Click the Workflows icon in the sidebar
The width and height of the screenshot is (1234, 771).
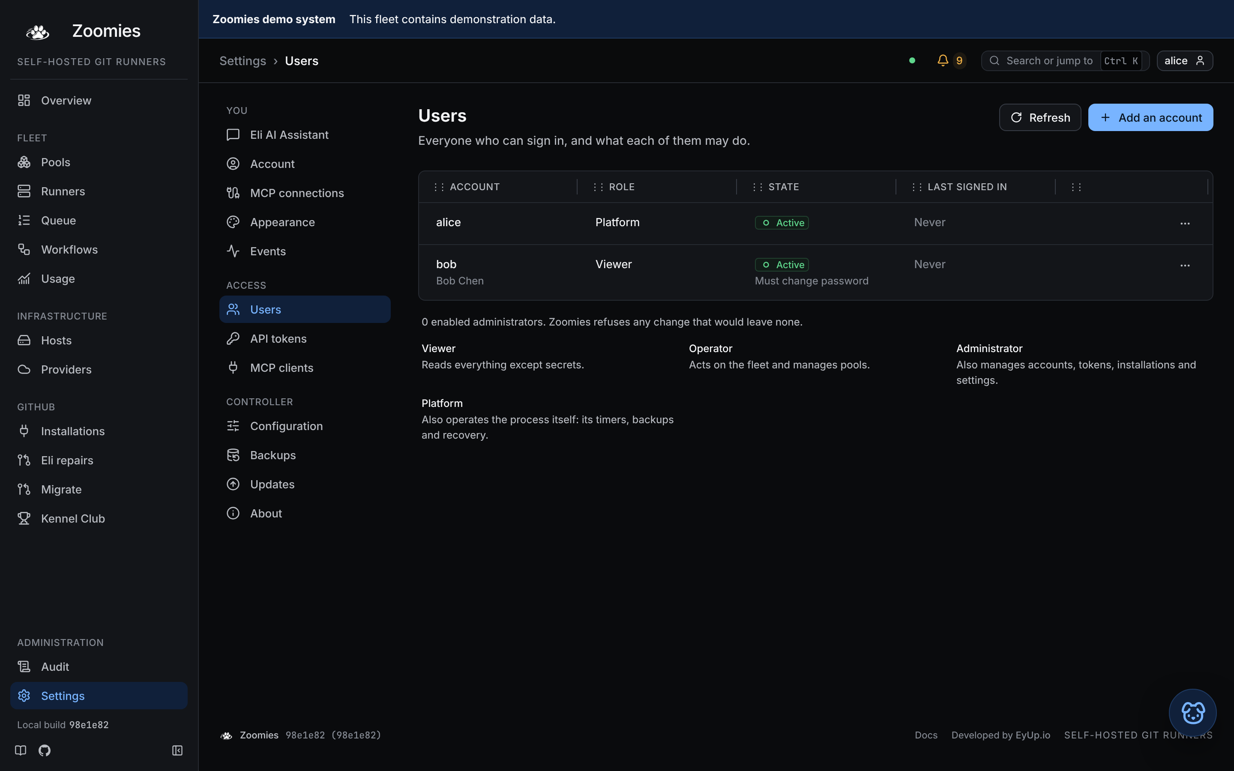pyautogui.click(x=24, y=249)
